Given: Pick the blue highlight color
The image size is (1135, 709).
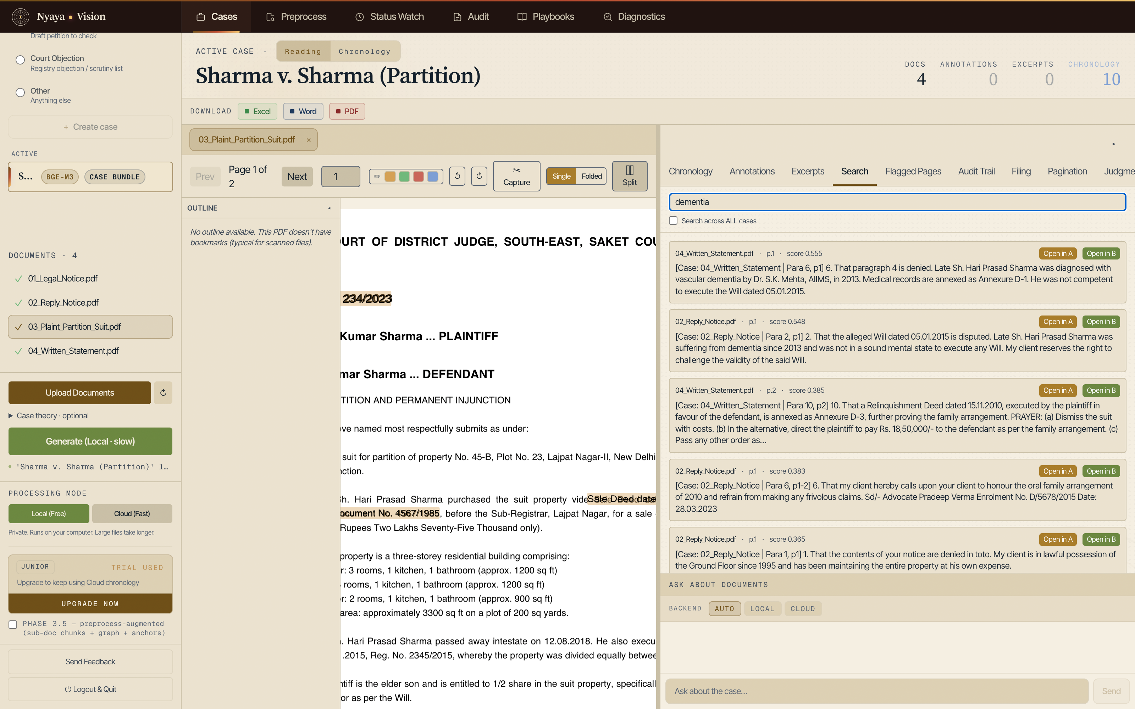Looking at the screenshot, I should coord(433,176).
